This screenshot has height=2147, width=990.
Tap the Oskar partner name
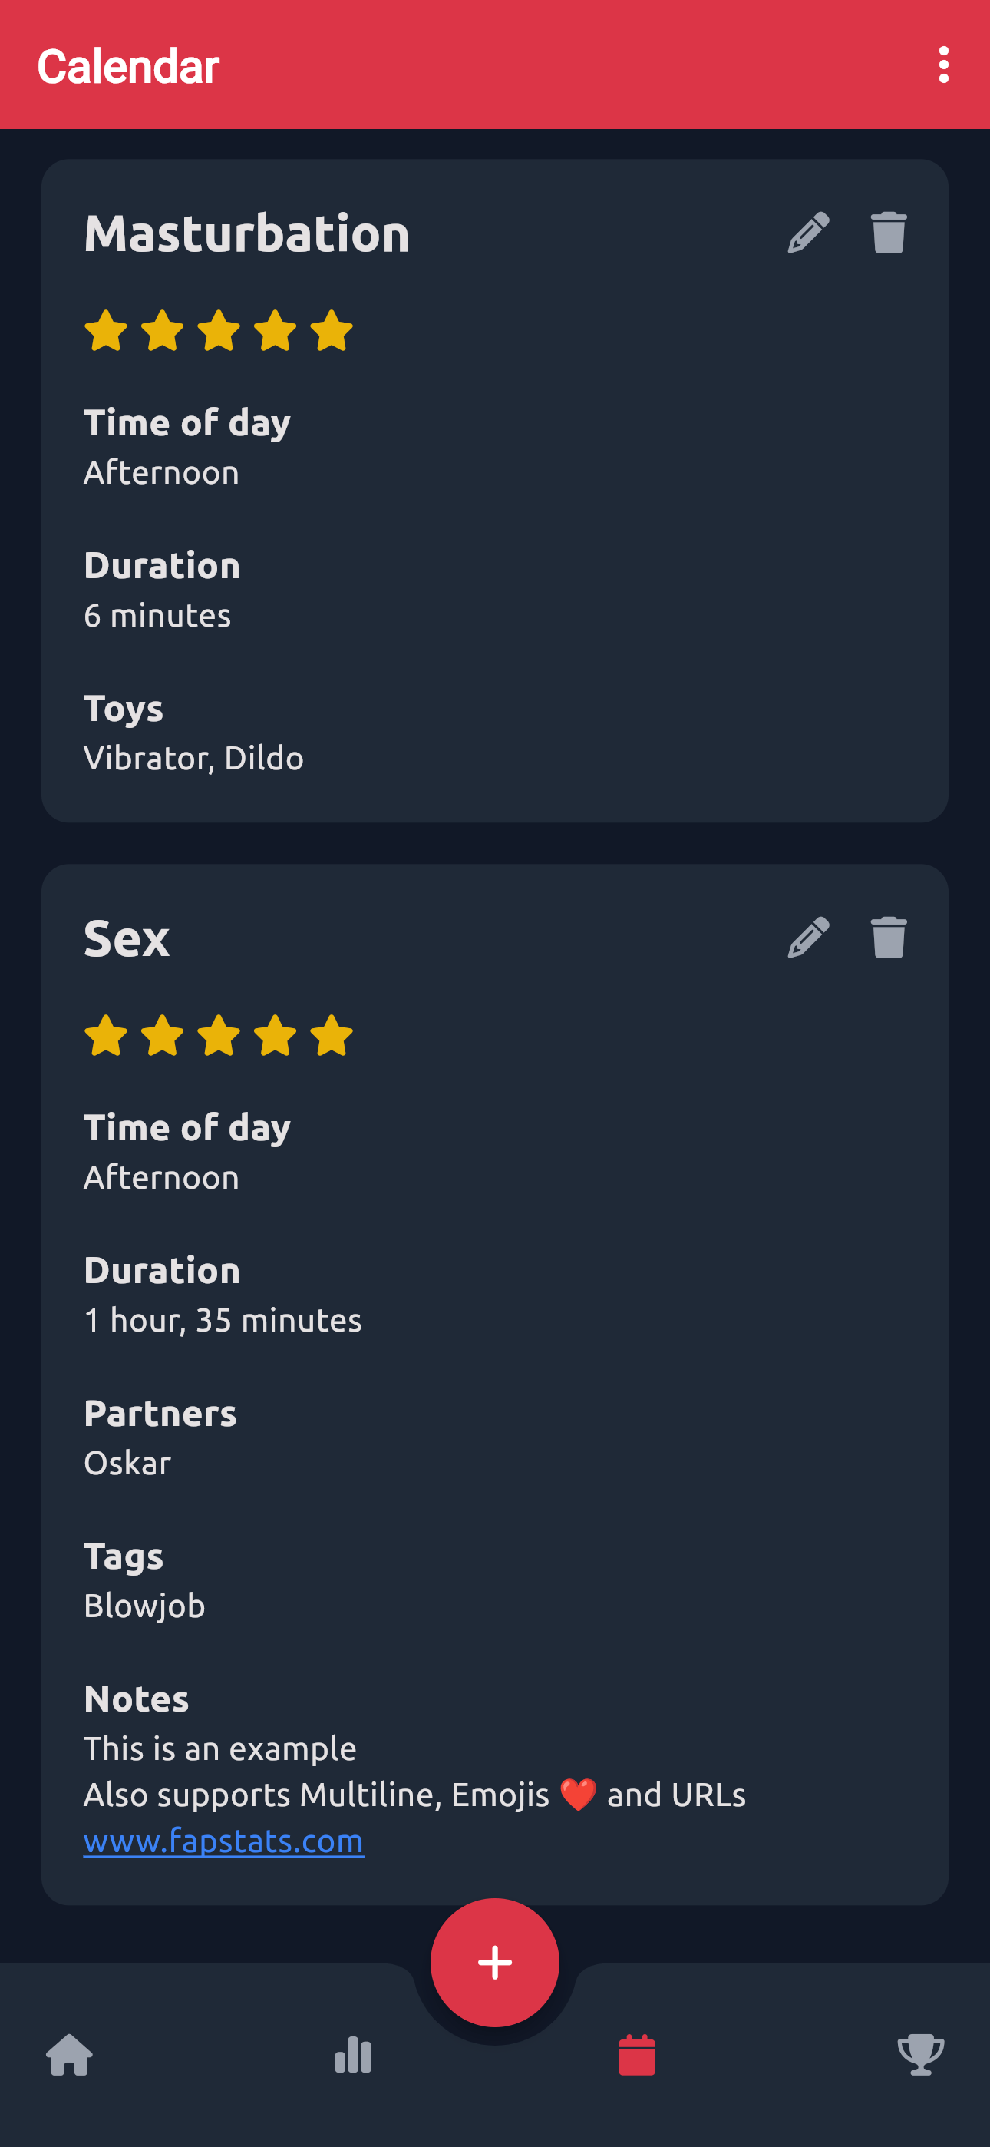127,1463
